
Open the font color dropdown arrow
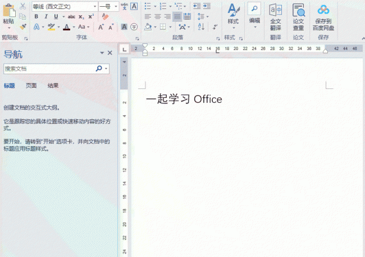pyautogui.click(x=74, y=27)
